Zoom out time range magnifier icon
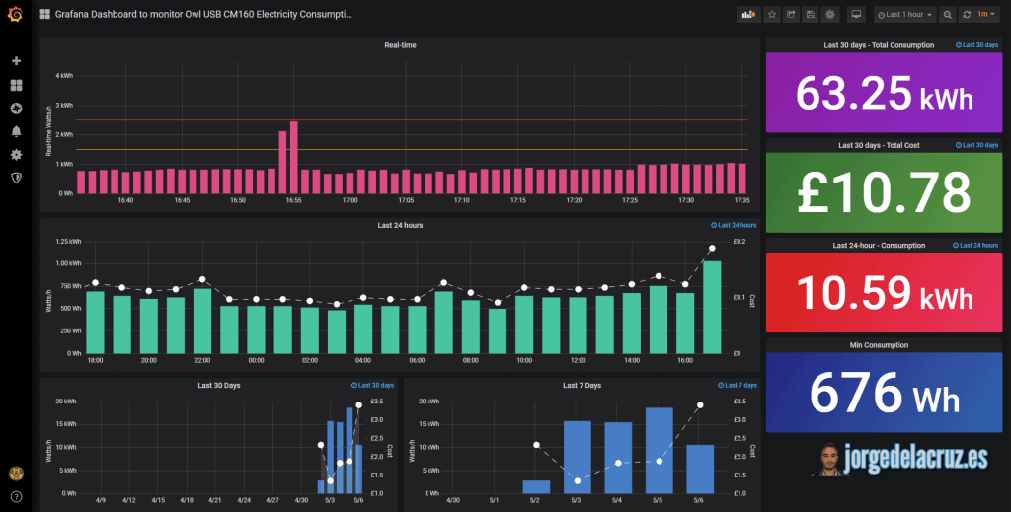 click(x=947, y=14)
